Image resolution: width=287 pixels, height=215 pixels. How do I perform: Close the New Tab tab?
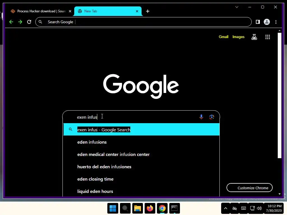[x=137, y=11]
